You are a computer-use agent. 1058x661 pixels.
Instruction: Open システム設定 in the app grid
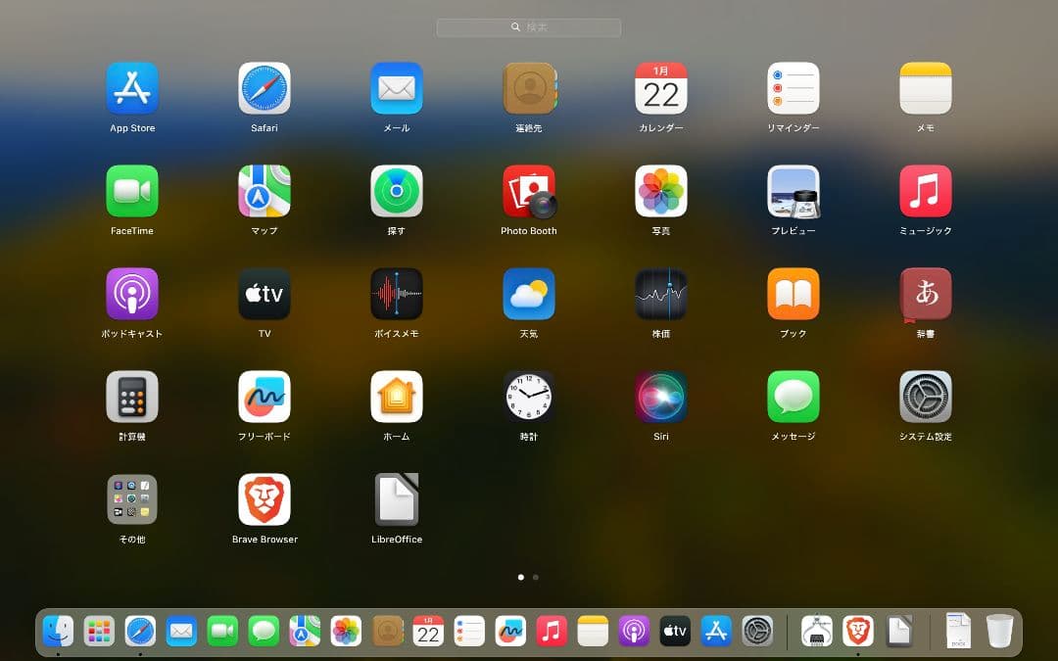pos(926,398)
